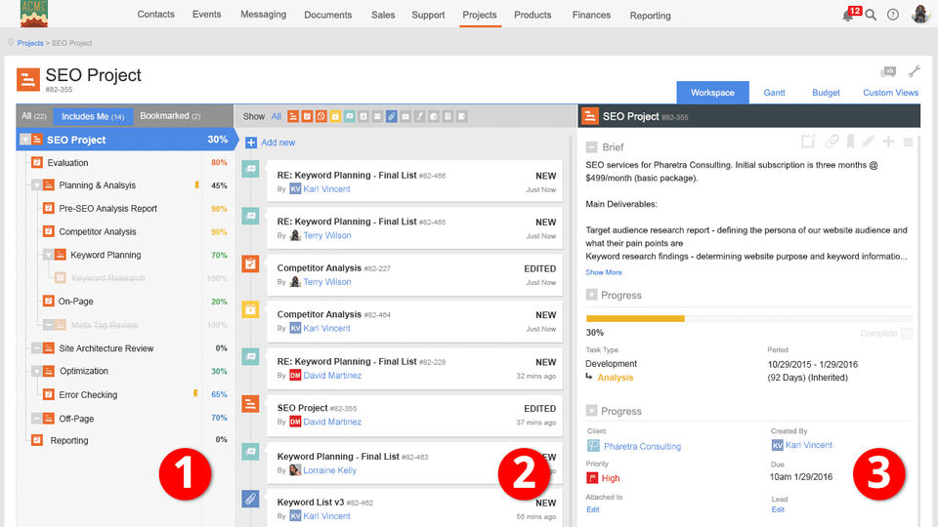Screen dimensions: 938x527
Task: Click the yellow 30% progress bar
Action: point(635,319)
